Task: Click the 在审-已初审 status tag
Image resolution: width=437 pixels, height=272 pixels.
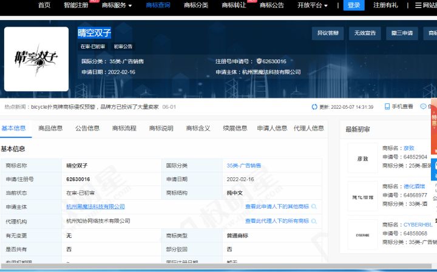Action: tap(92, 47)
